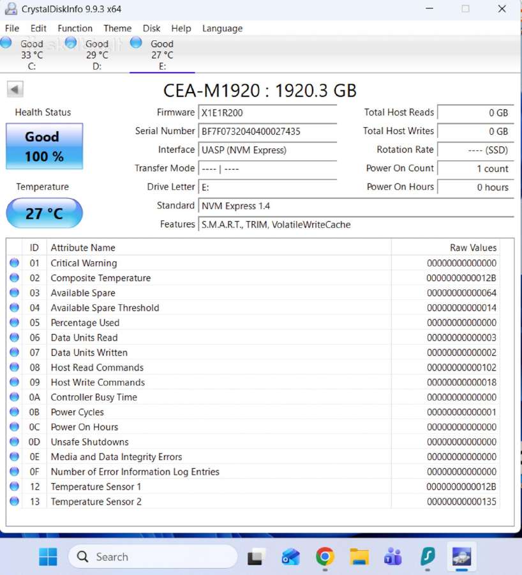Viewport: 522px width, 575px height.
Task: Click the ID column header
Action: point(34,247)
